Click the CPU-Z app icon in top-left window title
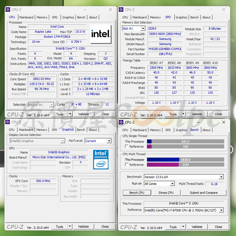The width and height of the screenshot is (236, 236). coord(8,9)
